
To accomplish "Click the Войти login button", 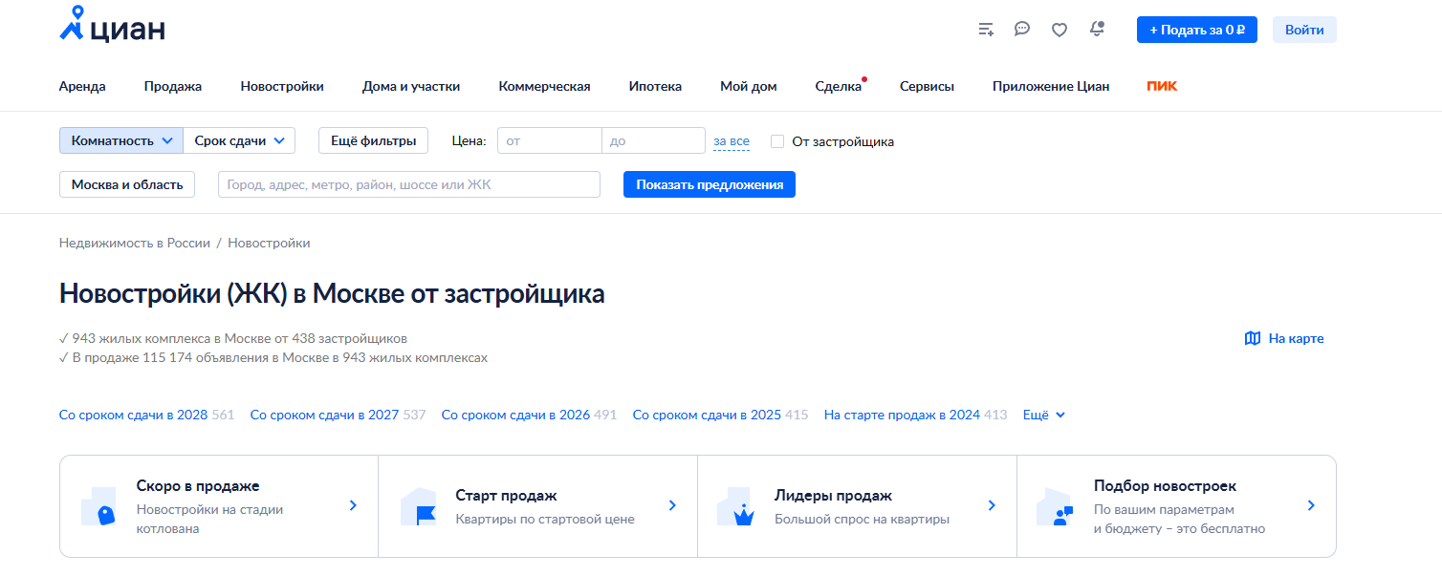I will pos(1304,30).
